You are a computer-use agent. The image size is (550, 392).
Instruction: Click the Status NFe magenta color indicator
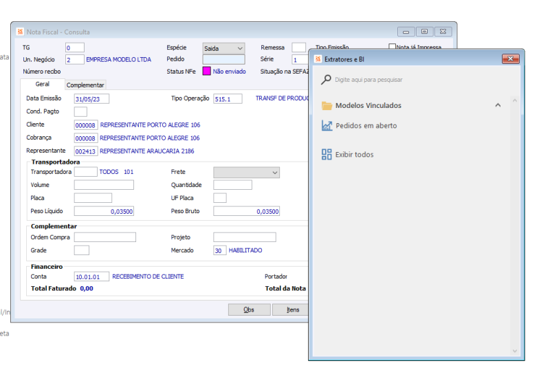pos(207,72)
